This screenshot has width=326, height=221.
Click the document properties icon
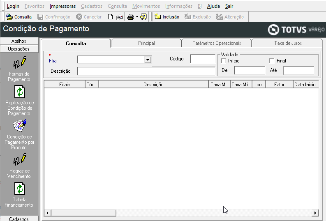coord(119,17)
